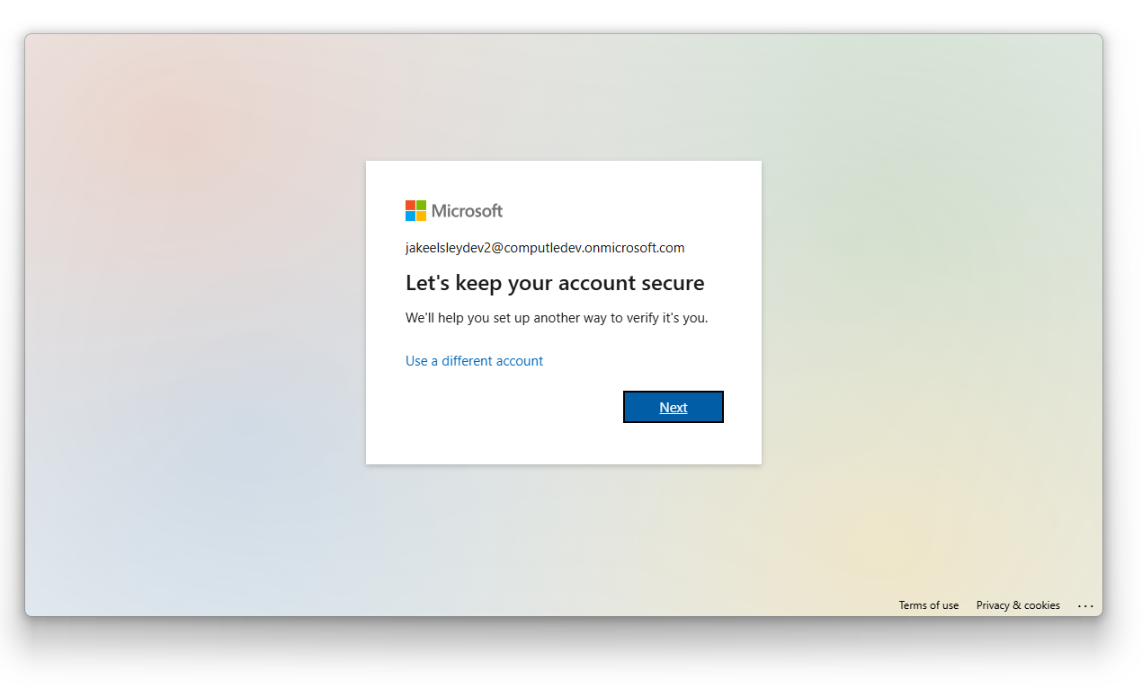Click the Microsoft wordmark text

467,211
